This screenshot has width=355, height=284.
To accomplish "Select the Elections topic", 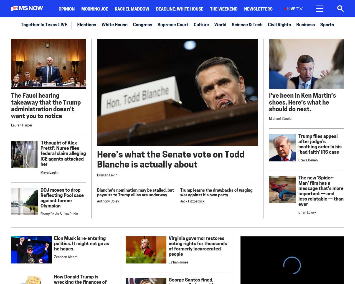I will coord(87,25).
